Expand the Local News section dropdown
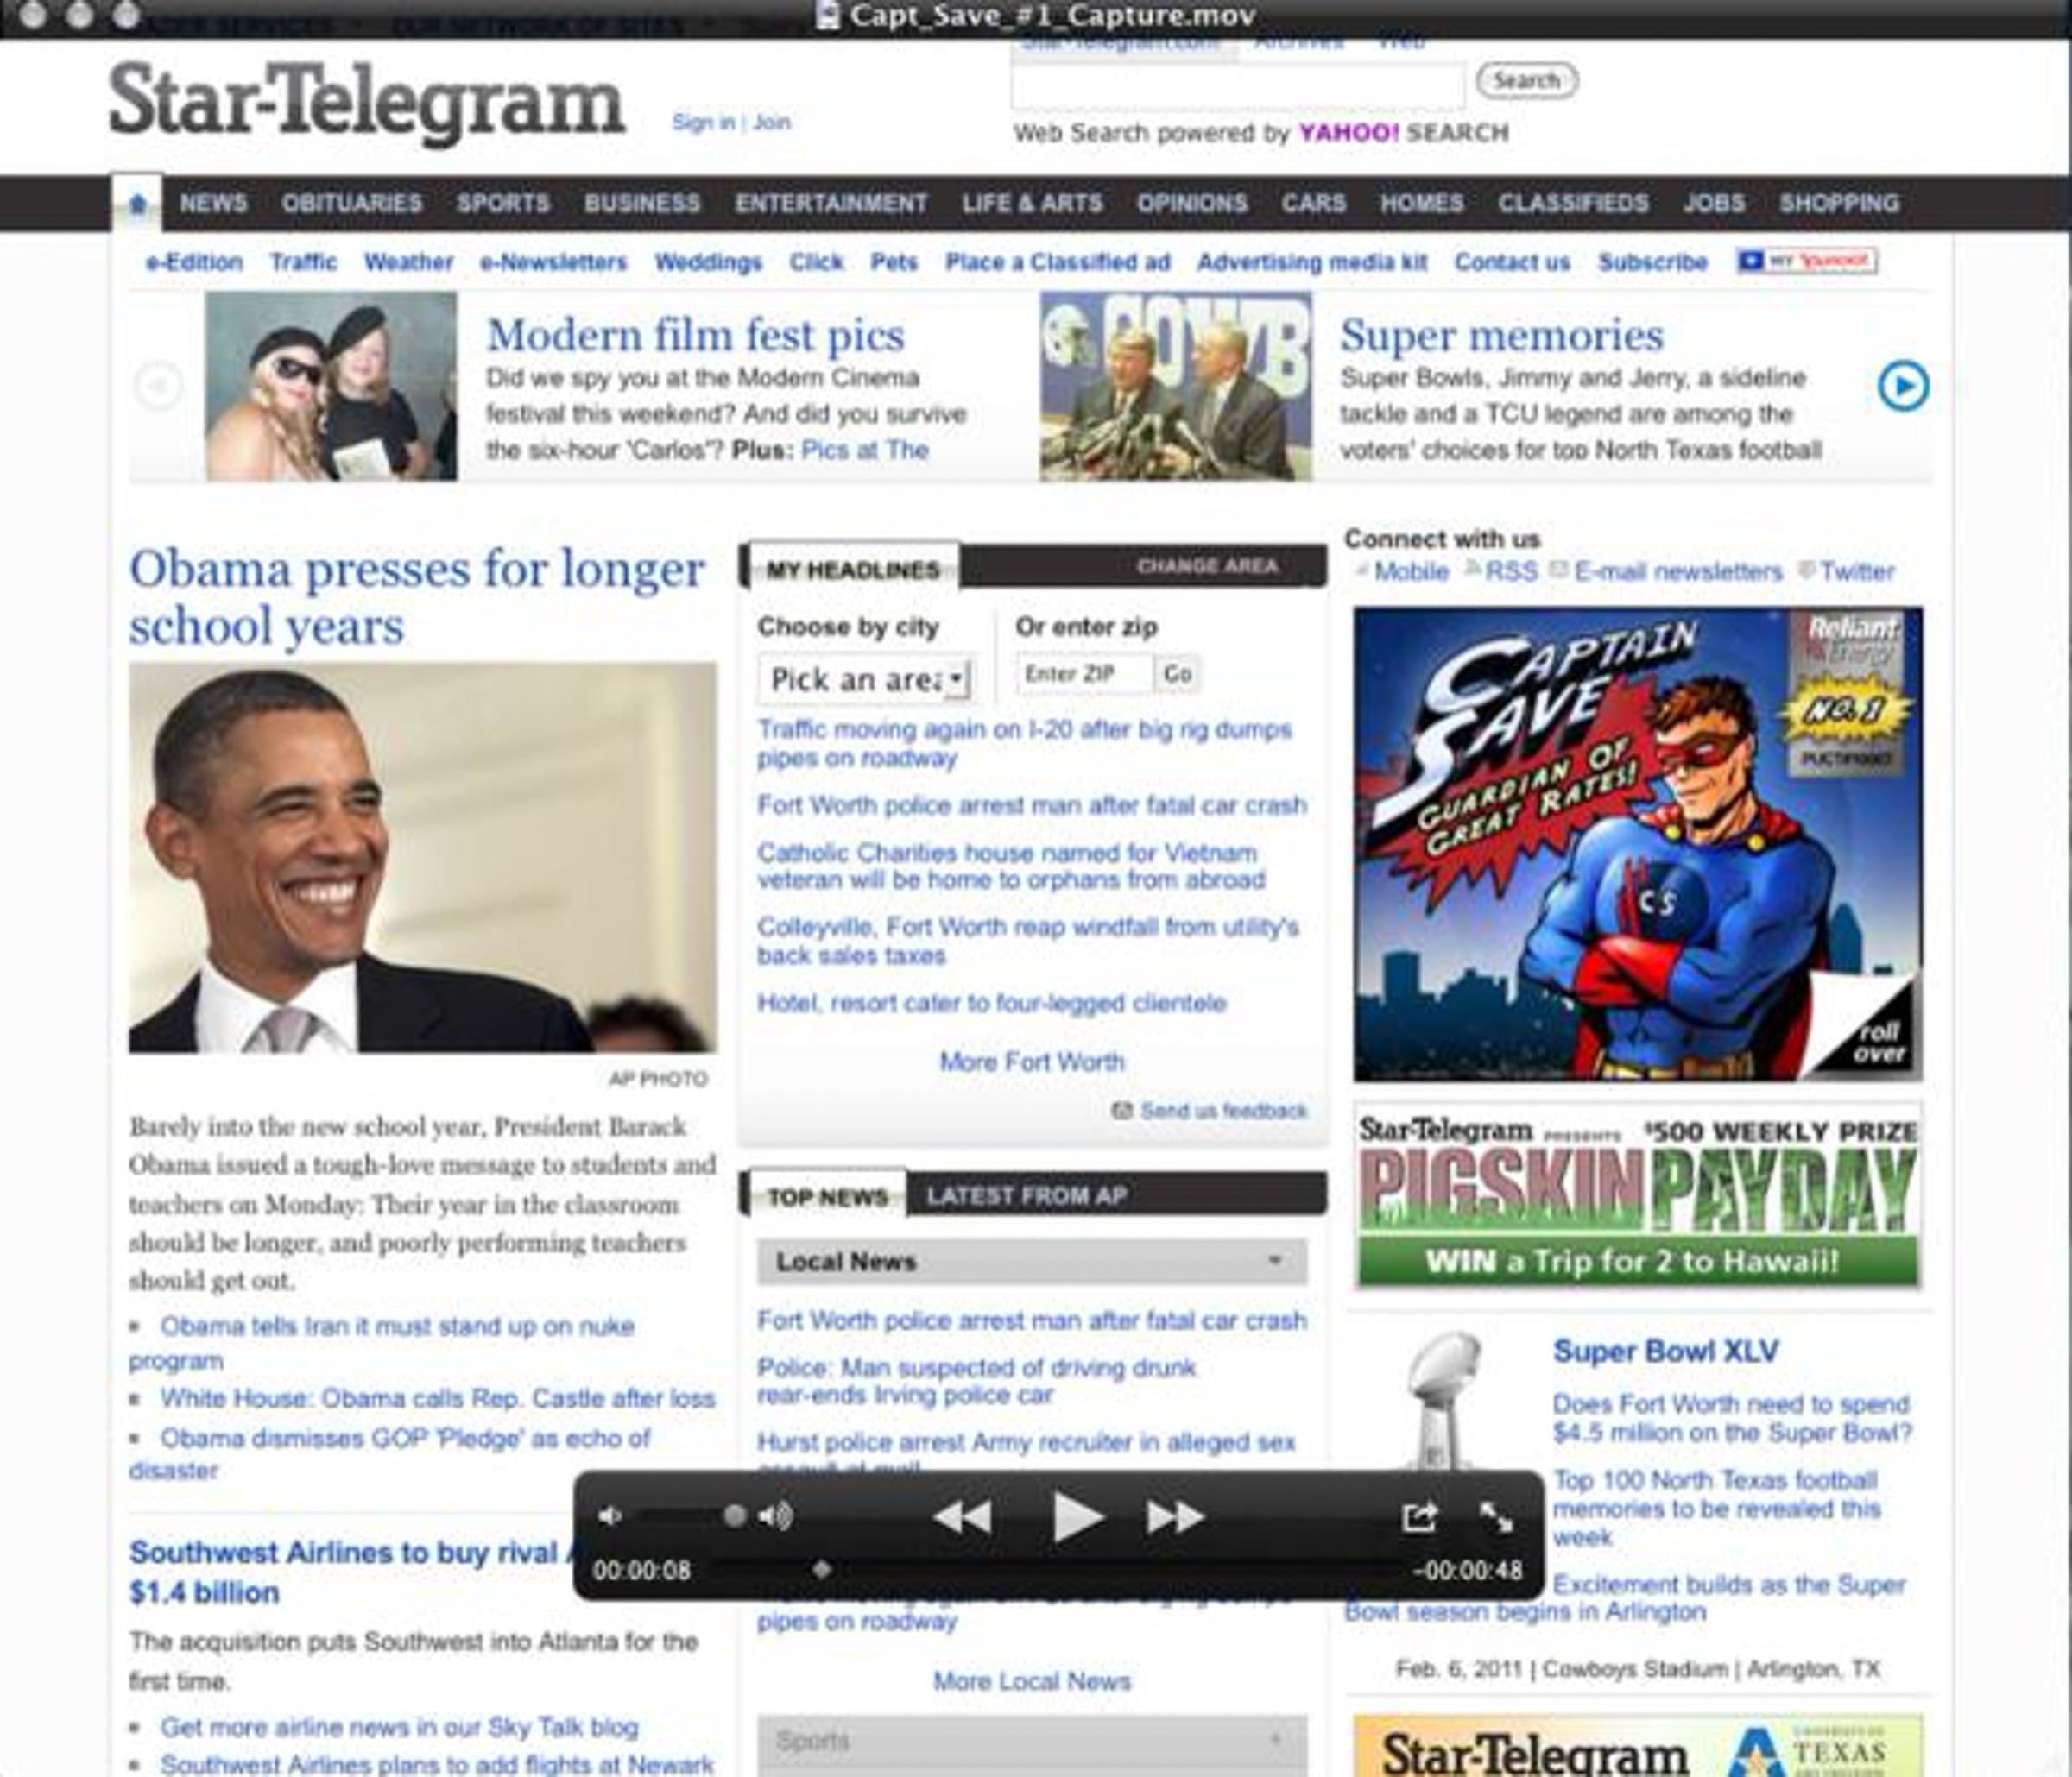This screenshot has height=1777, width=2072. [1032, 1261]
